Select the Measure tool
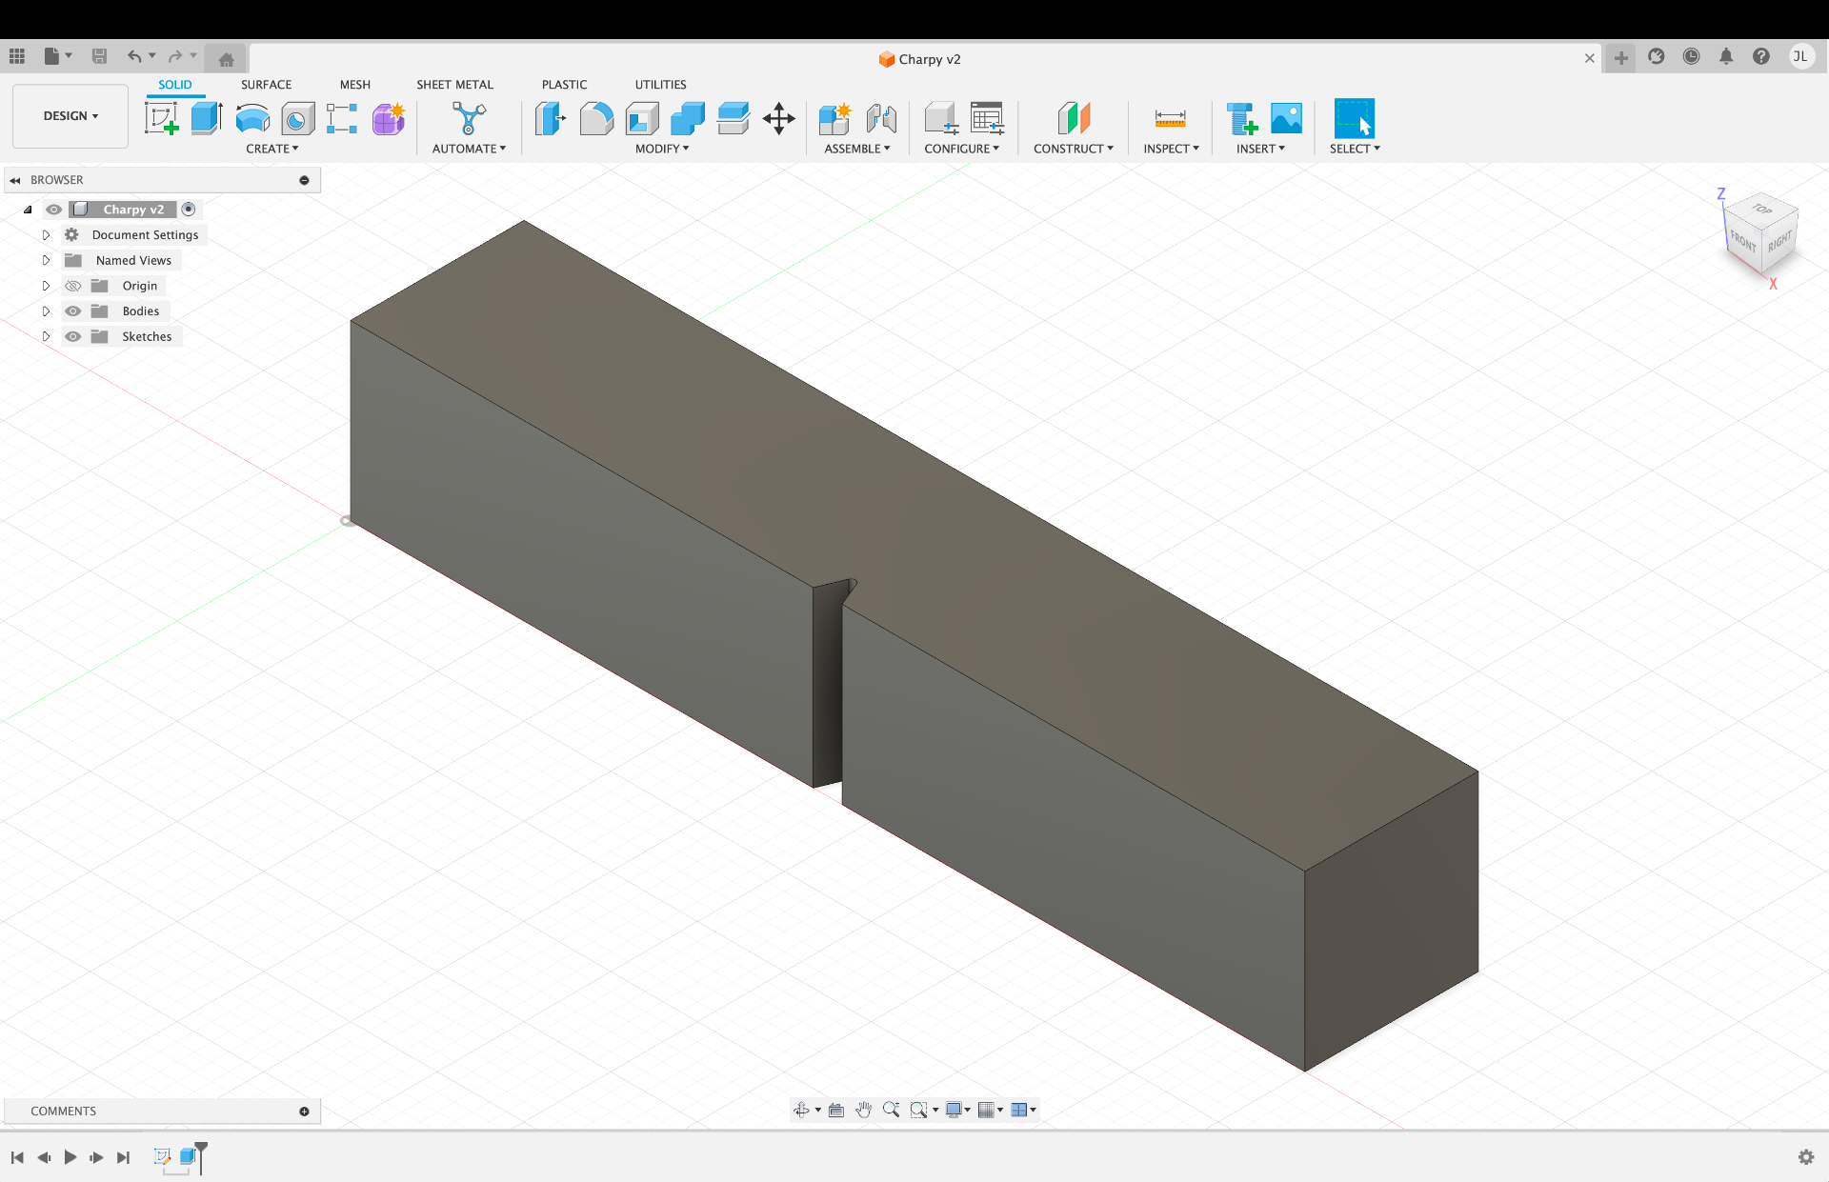 (x=1171, y=119)
